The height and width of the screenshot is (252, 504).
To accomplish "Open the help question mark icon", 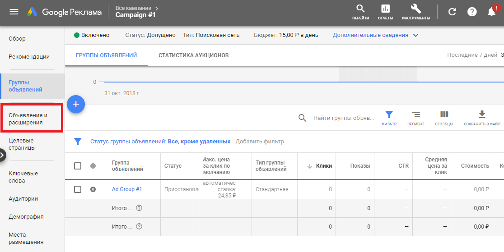I will point(472,12).
